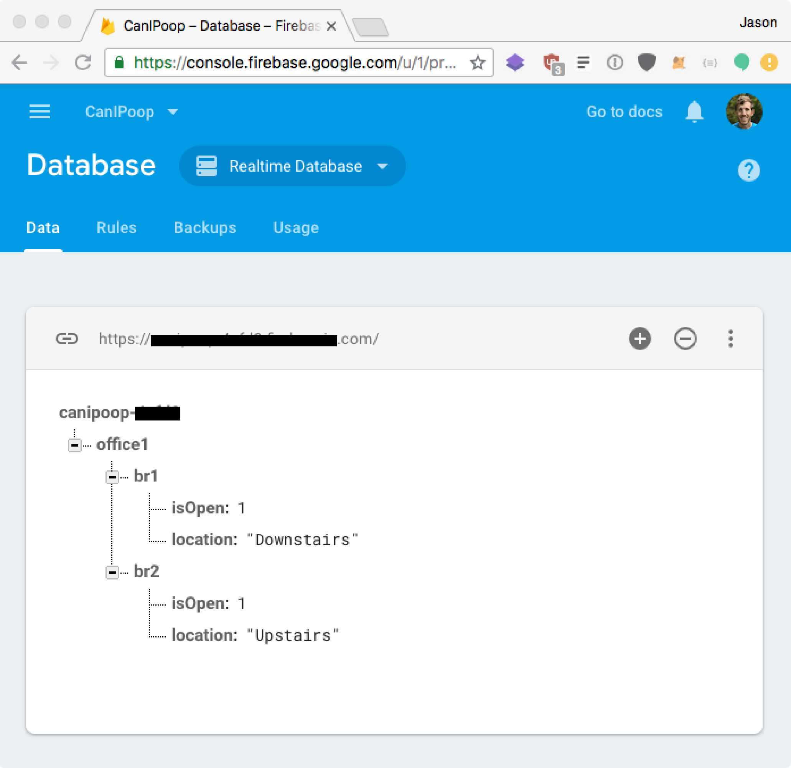
Task: Bookmark page with the star icon
Action: click(x=478, y=63)
